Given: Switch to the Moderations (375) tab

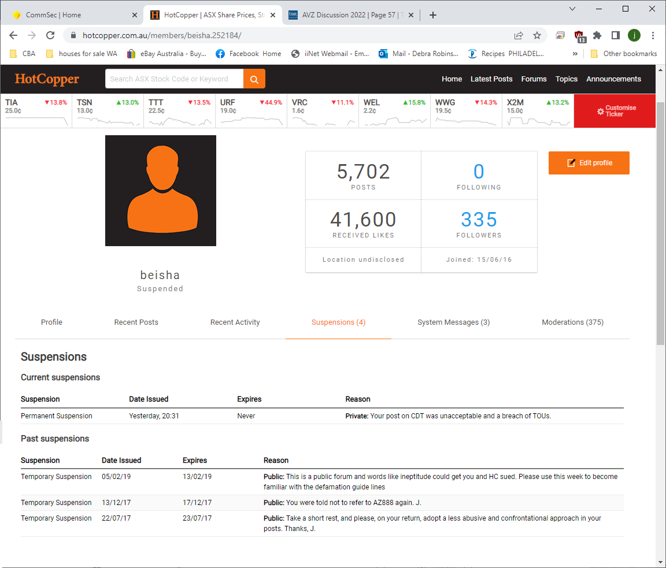Looking at the screenshot, I should pos(572,322).
